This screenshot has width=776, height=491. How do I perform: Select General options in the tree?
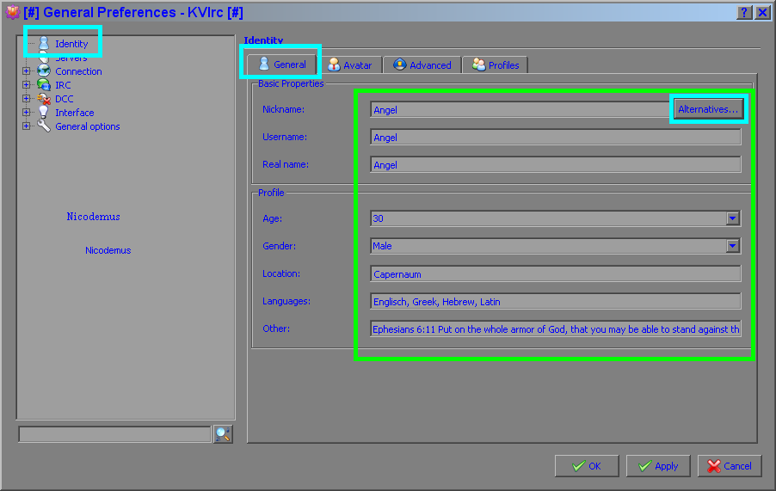[87, 126]
